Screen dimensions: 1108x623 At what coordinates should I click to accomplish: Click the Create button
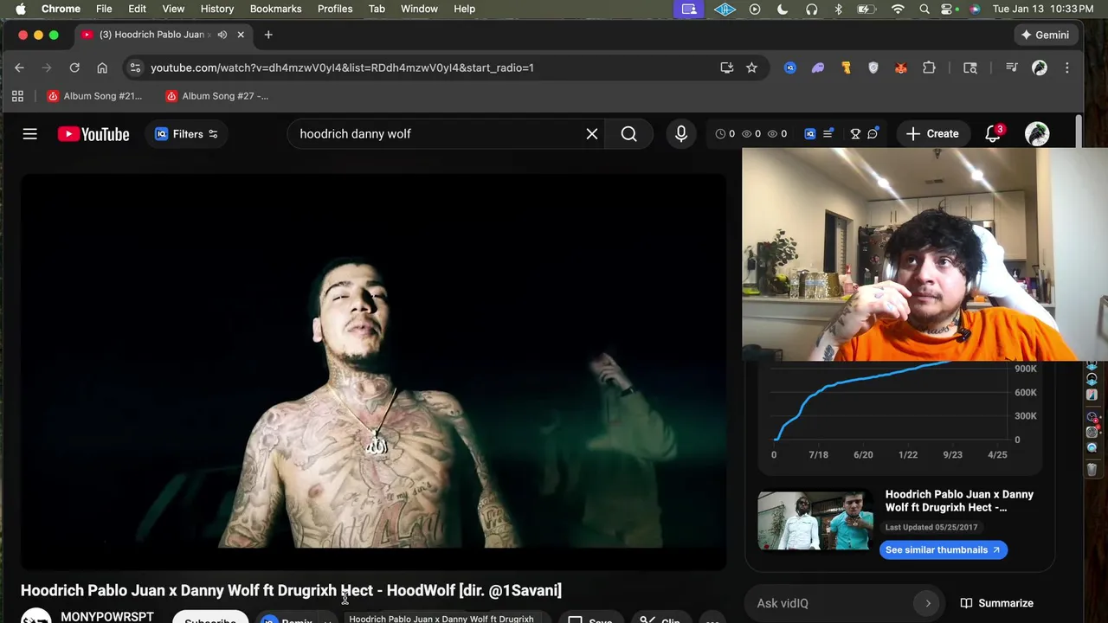click(x=932, y=134)
